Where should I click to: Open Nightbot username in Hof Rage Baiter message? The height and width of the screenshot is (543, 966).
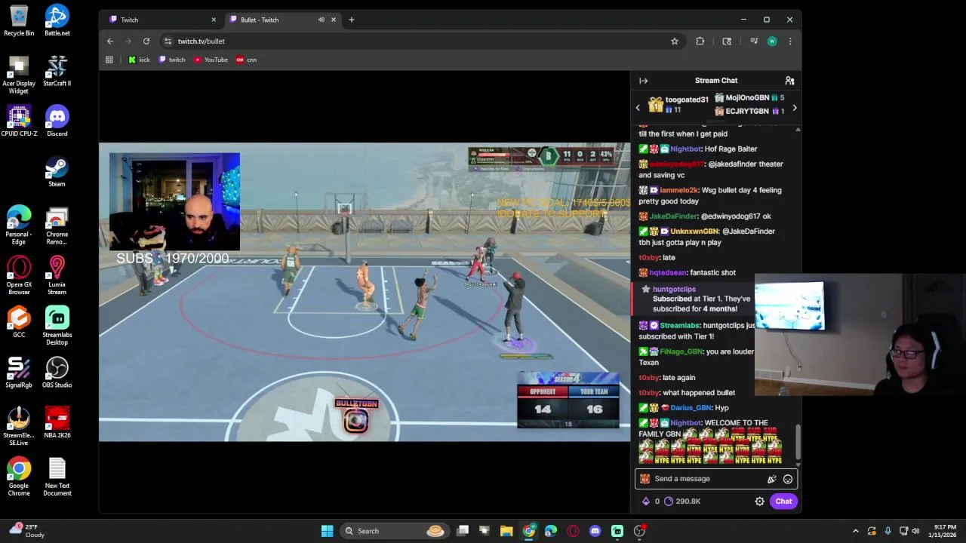(x=685, y=149)
